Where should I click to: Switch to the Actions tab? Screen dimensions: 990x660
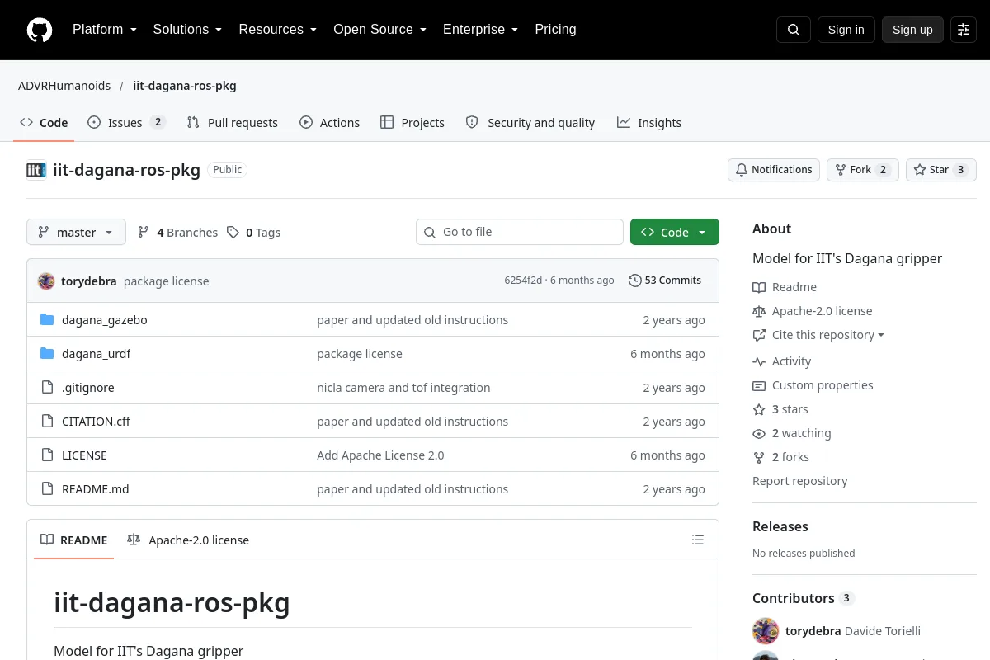(x=329, y=123)
